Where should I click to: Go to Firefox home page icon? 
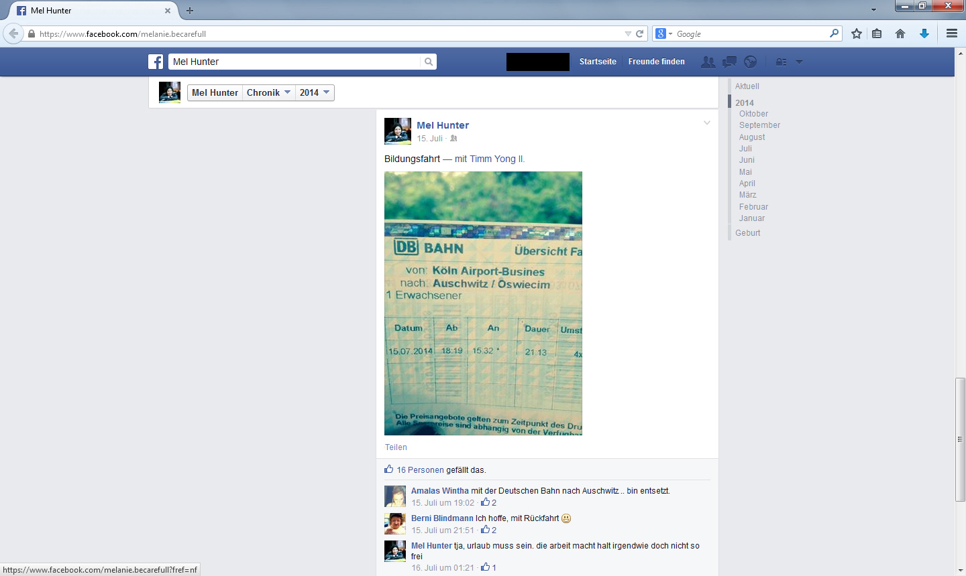click(900, 33)
